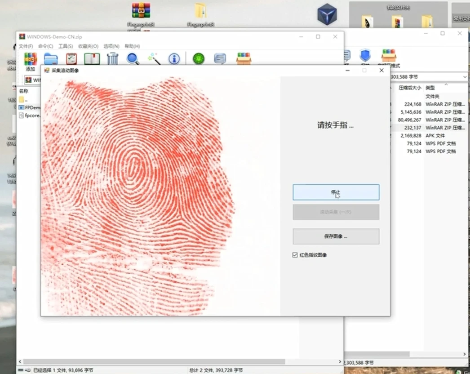Open the 文件(F) menu

[x=26, y=46]
